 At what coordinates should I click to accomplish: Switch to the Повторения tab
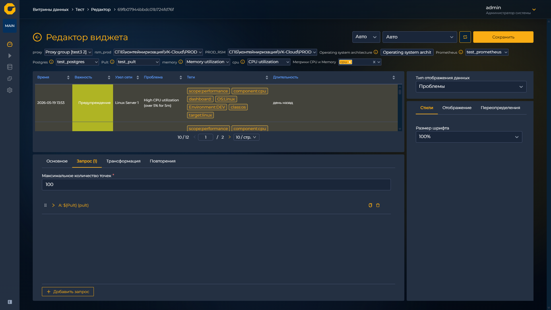(x=163, y=161)
